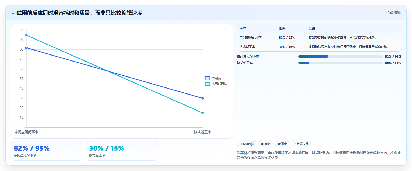412x171 pixels.
Task: Select the 试用后目标 data point at 15
Action: [x=203, y=113]
